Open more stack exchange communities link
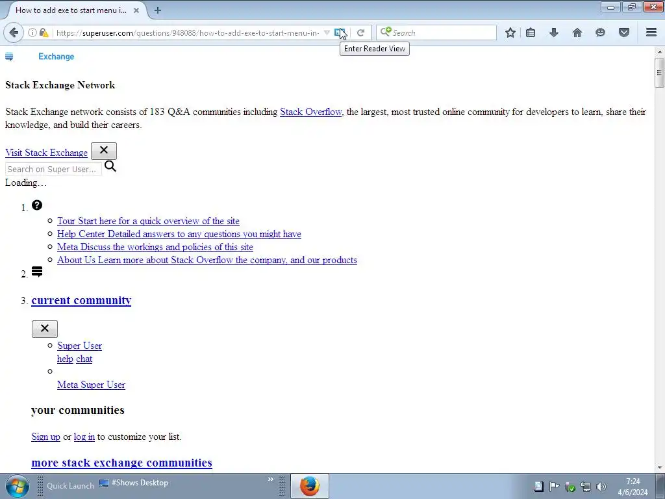The image size is (665, 499). pyautogui.click(x=121, y=463)
